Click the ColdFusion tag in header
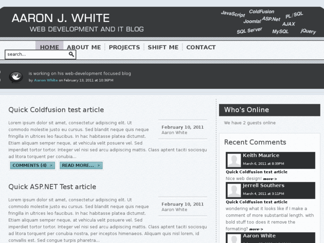The height and width of the screenshot is (243, 324). point(262,12)
